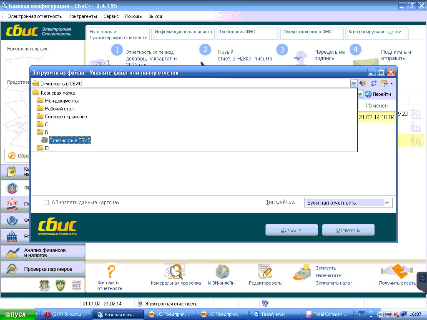The height and width of the screenshot is (320, 427).
Task: Click step 3 circle for Передать на подпись
Action: click(x=282, y=50)
